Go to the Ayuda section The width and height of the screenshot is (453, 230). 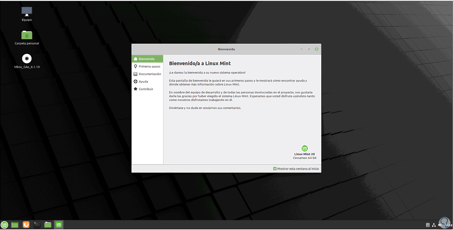pos(148,81)
